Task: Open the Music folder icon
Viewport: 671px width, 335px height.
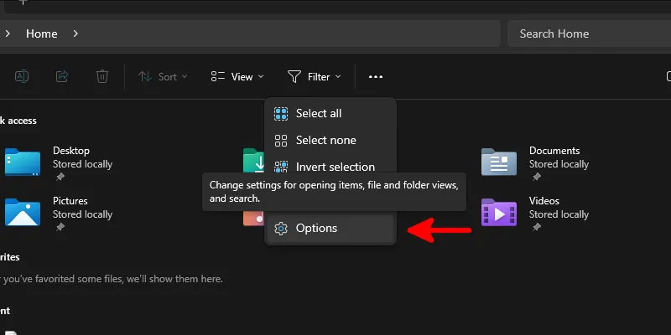Action: click(x=254, y=219)
